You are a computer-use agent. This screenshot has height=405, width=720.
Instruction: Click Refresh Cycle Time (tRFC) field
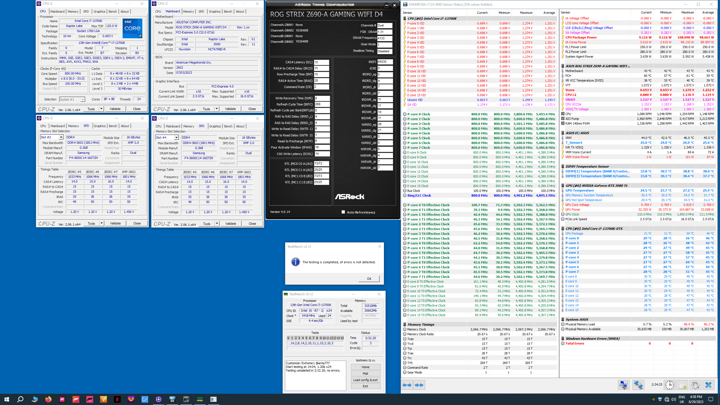click(x=322, y=104)
